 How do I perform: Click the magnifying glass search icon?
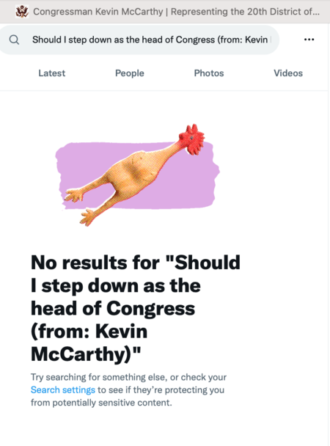click(x=14, y=40)
